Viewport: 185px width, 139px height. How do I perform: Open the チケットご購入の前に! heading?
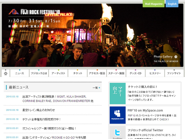pos(143,87)
